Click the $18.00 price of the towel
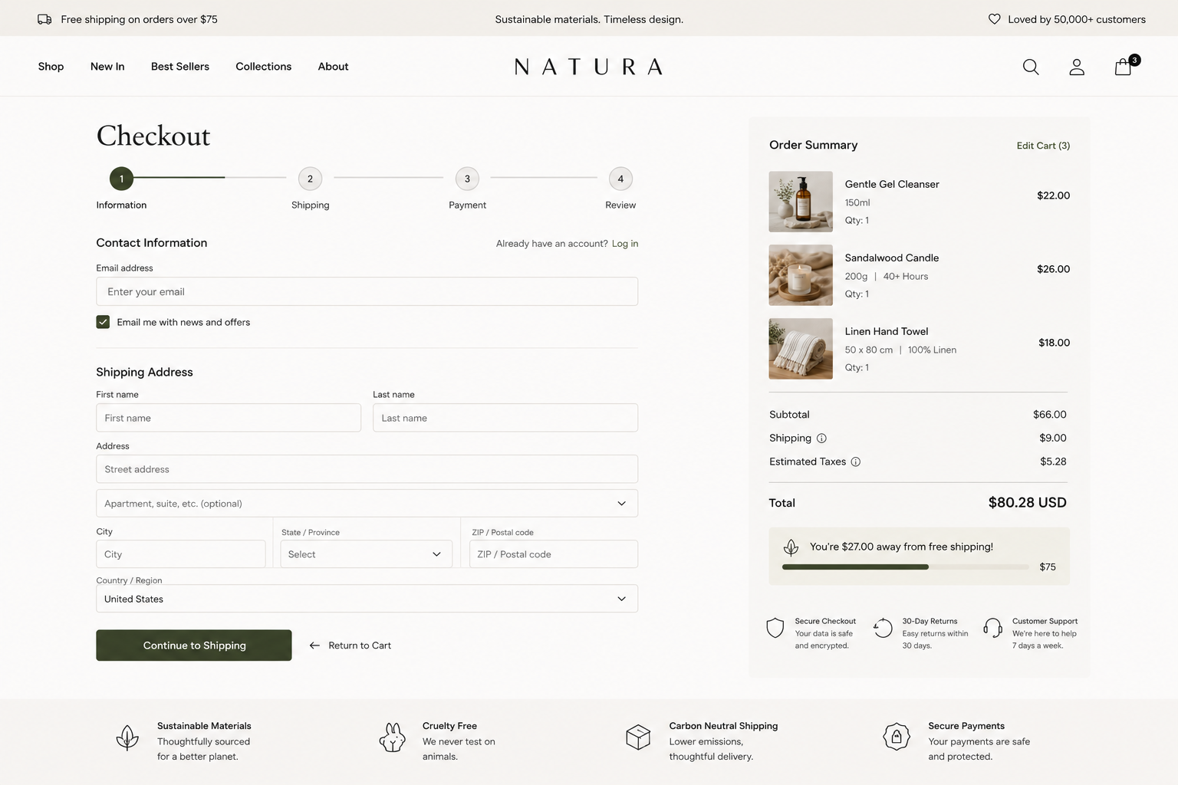The height and width of the screenshot is (785, 1178). click(1054, 343)
